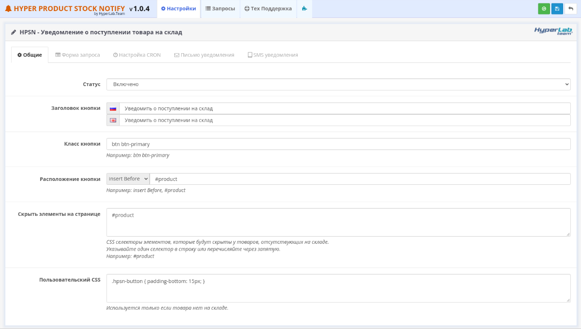Click the Russian flag language icon
The height and width of the screenshot is (329, 581).
(x=113, y=109)
